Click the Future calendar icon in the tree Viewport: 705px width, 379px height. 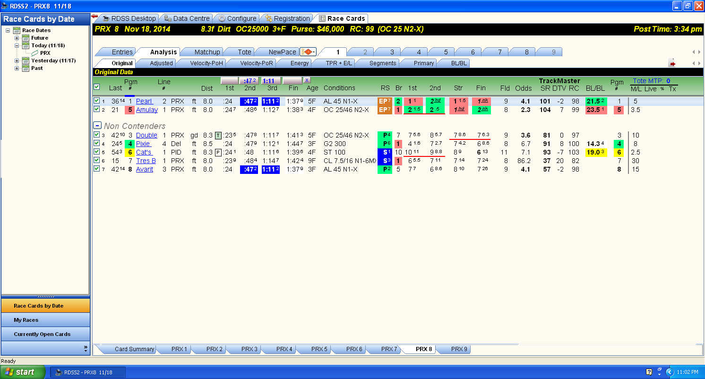pyautogui.click(x=26, y=38)
